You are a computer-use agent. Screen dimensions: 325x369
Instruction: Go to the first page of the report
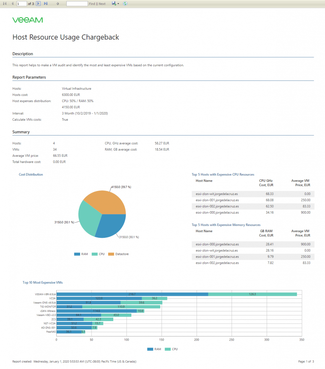5,4
